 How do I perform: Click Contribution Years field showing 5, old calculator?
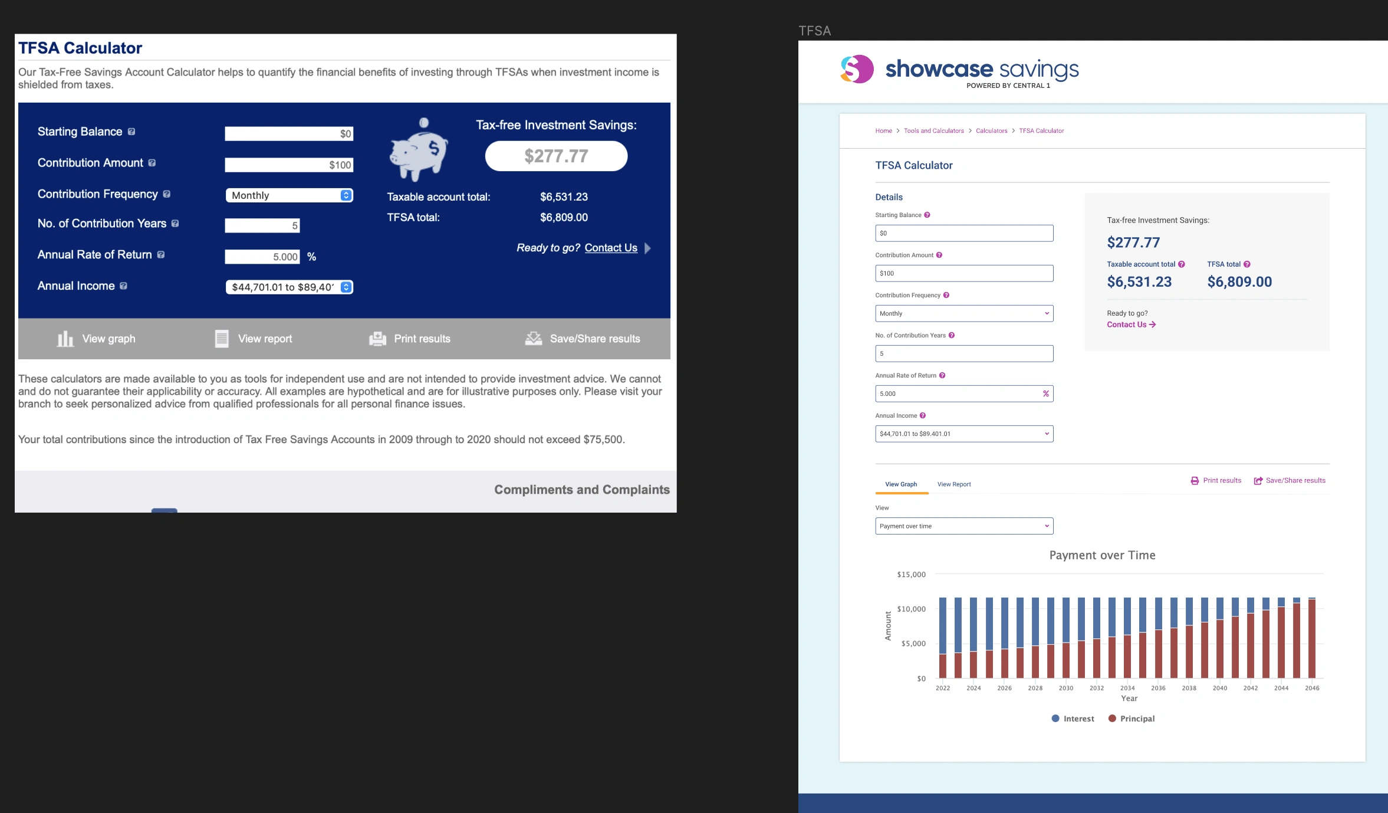pos(262,225)
